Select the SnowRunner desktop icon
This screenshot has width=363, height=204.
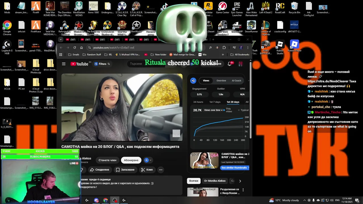(x=251, y=27)
